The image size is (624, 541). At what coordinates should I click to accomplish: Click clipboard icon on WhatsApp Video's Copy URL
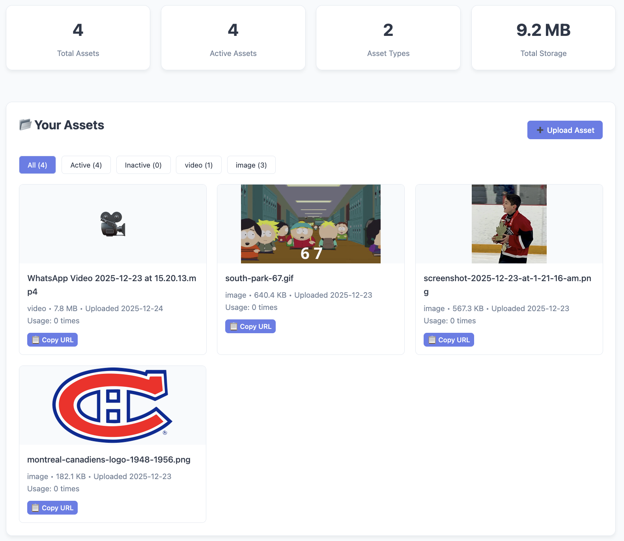point(35,340)
